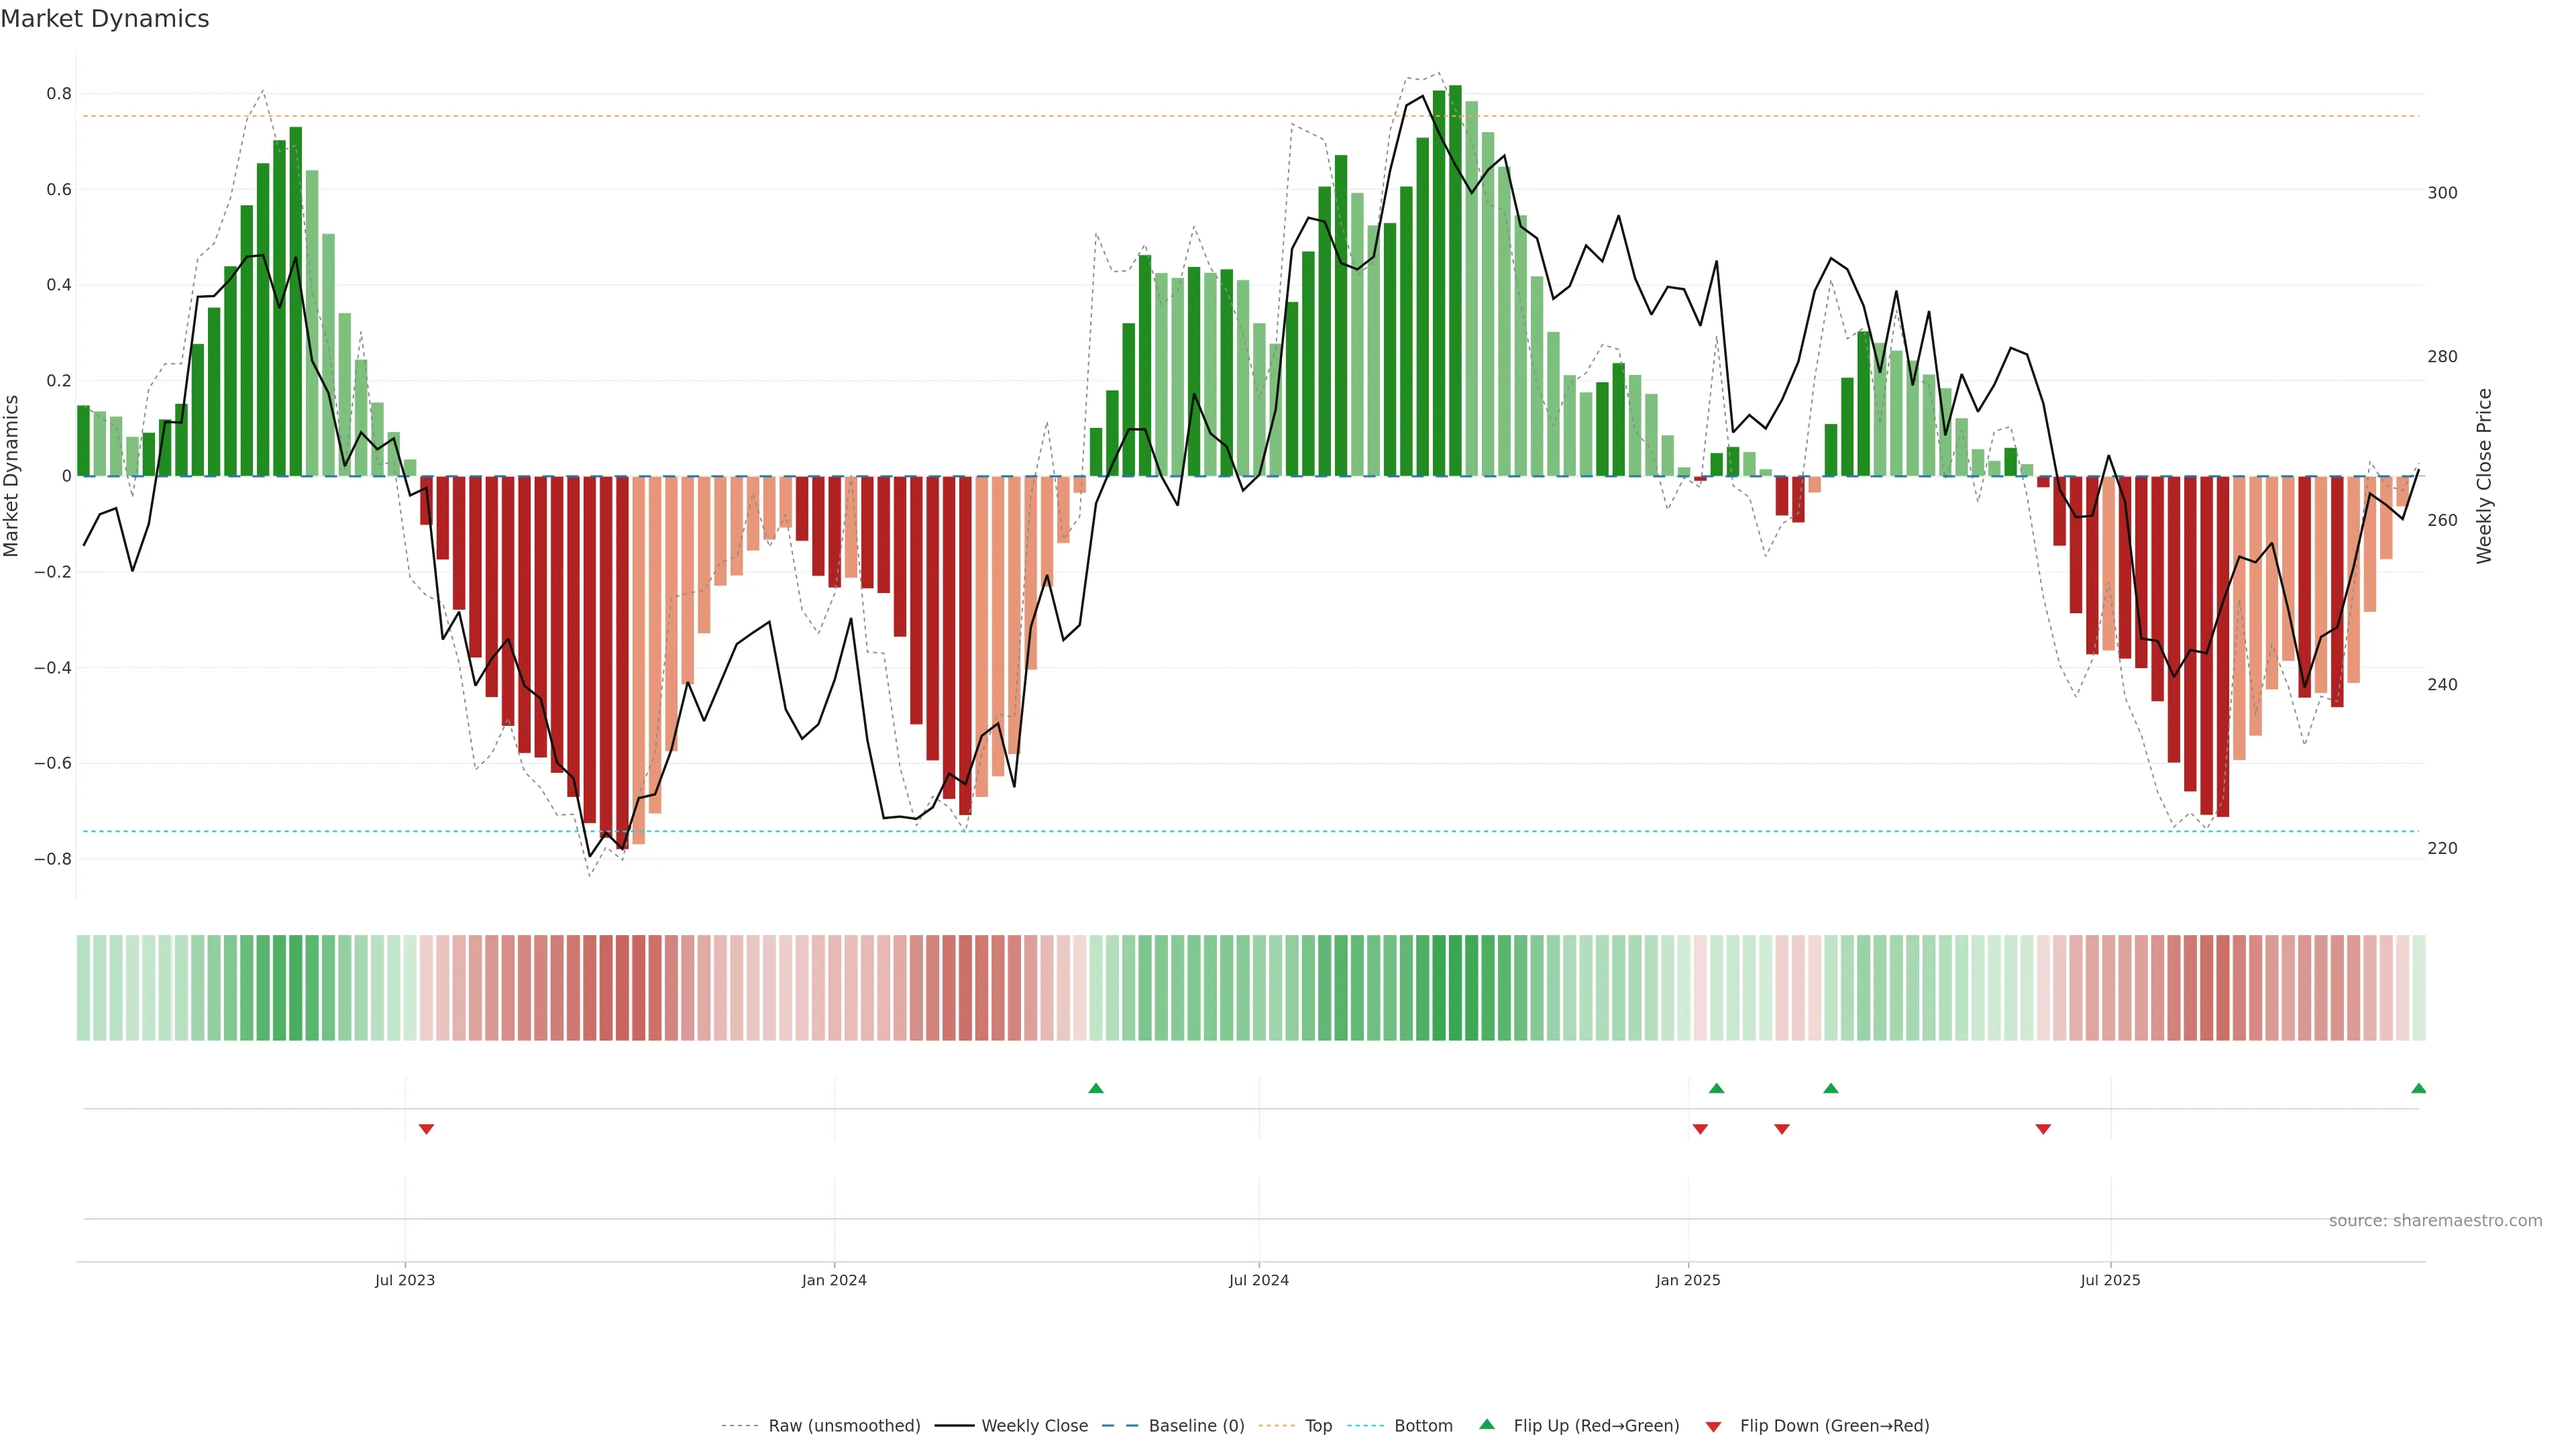Toggle the Raw (unsmoothed) legend entry
The height and width of the screenshot is (1449, 2576).
point(843,1426)
